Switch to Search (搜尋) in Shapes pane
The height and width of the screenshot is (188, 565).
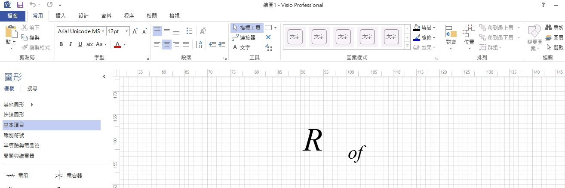pyautogui.click(x=32, y=89)
